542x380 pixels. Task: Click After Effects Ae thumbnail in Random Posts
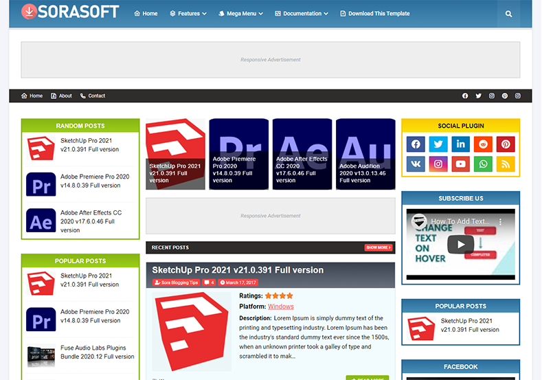pyautogui.click(x=41, y=221)
